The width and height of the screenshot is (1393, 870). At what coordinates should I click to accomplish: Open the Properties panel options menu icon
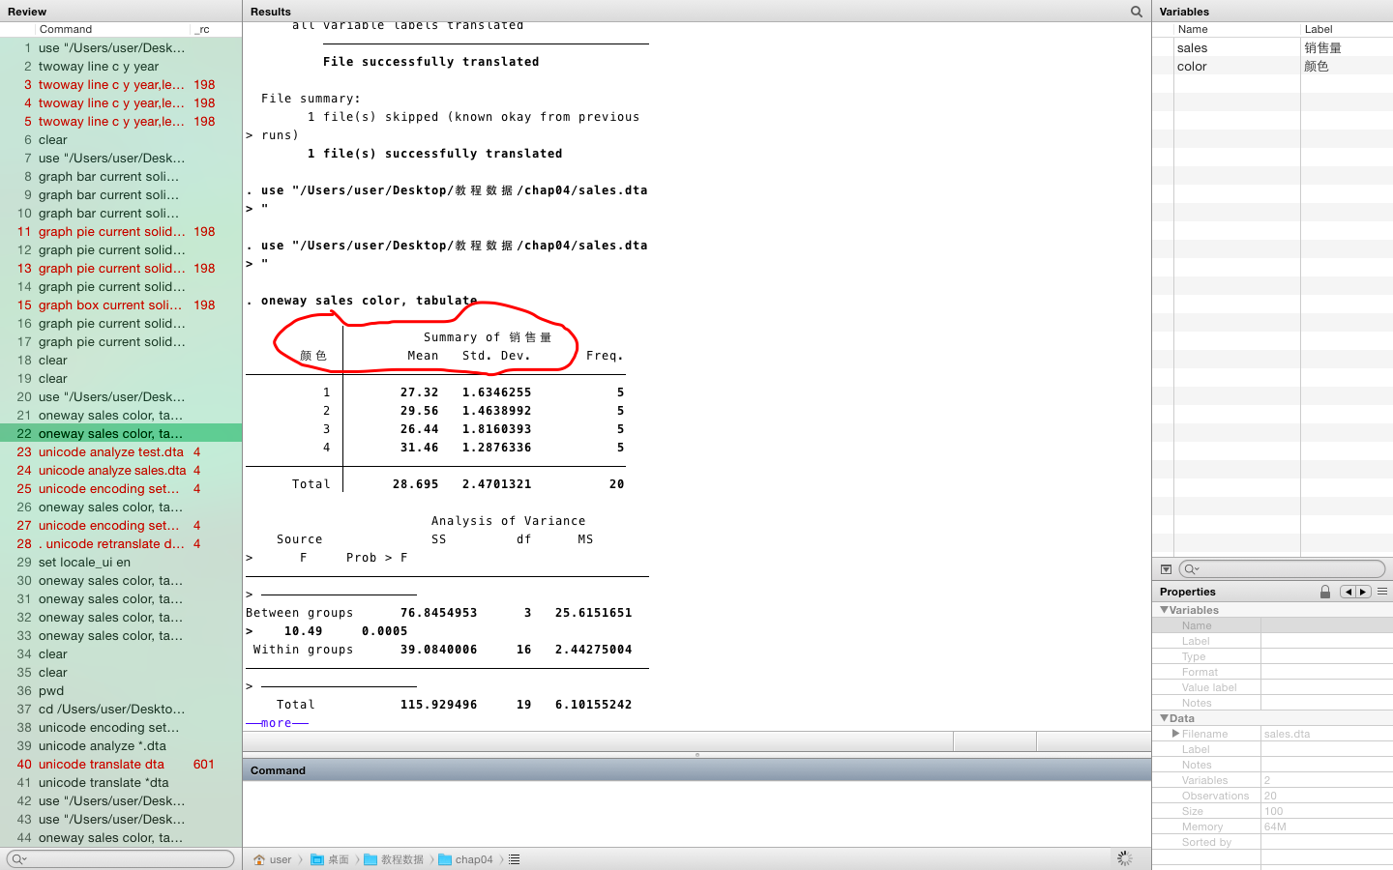(1382, 592)
